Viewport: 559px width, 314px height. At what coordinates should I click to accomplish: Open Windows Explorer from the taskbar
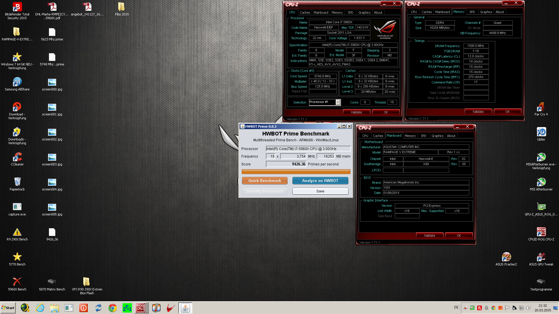click(x=54, y=308)
